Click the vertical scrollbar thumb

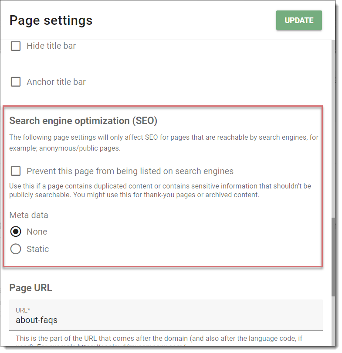click(x=333, y=257)
